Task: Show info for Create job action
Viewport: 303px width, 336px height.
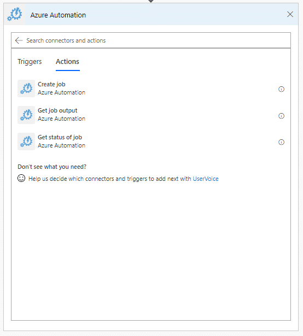Action: [x=281, y=89]
